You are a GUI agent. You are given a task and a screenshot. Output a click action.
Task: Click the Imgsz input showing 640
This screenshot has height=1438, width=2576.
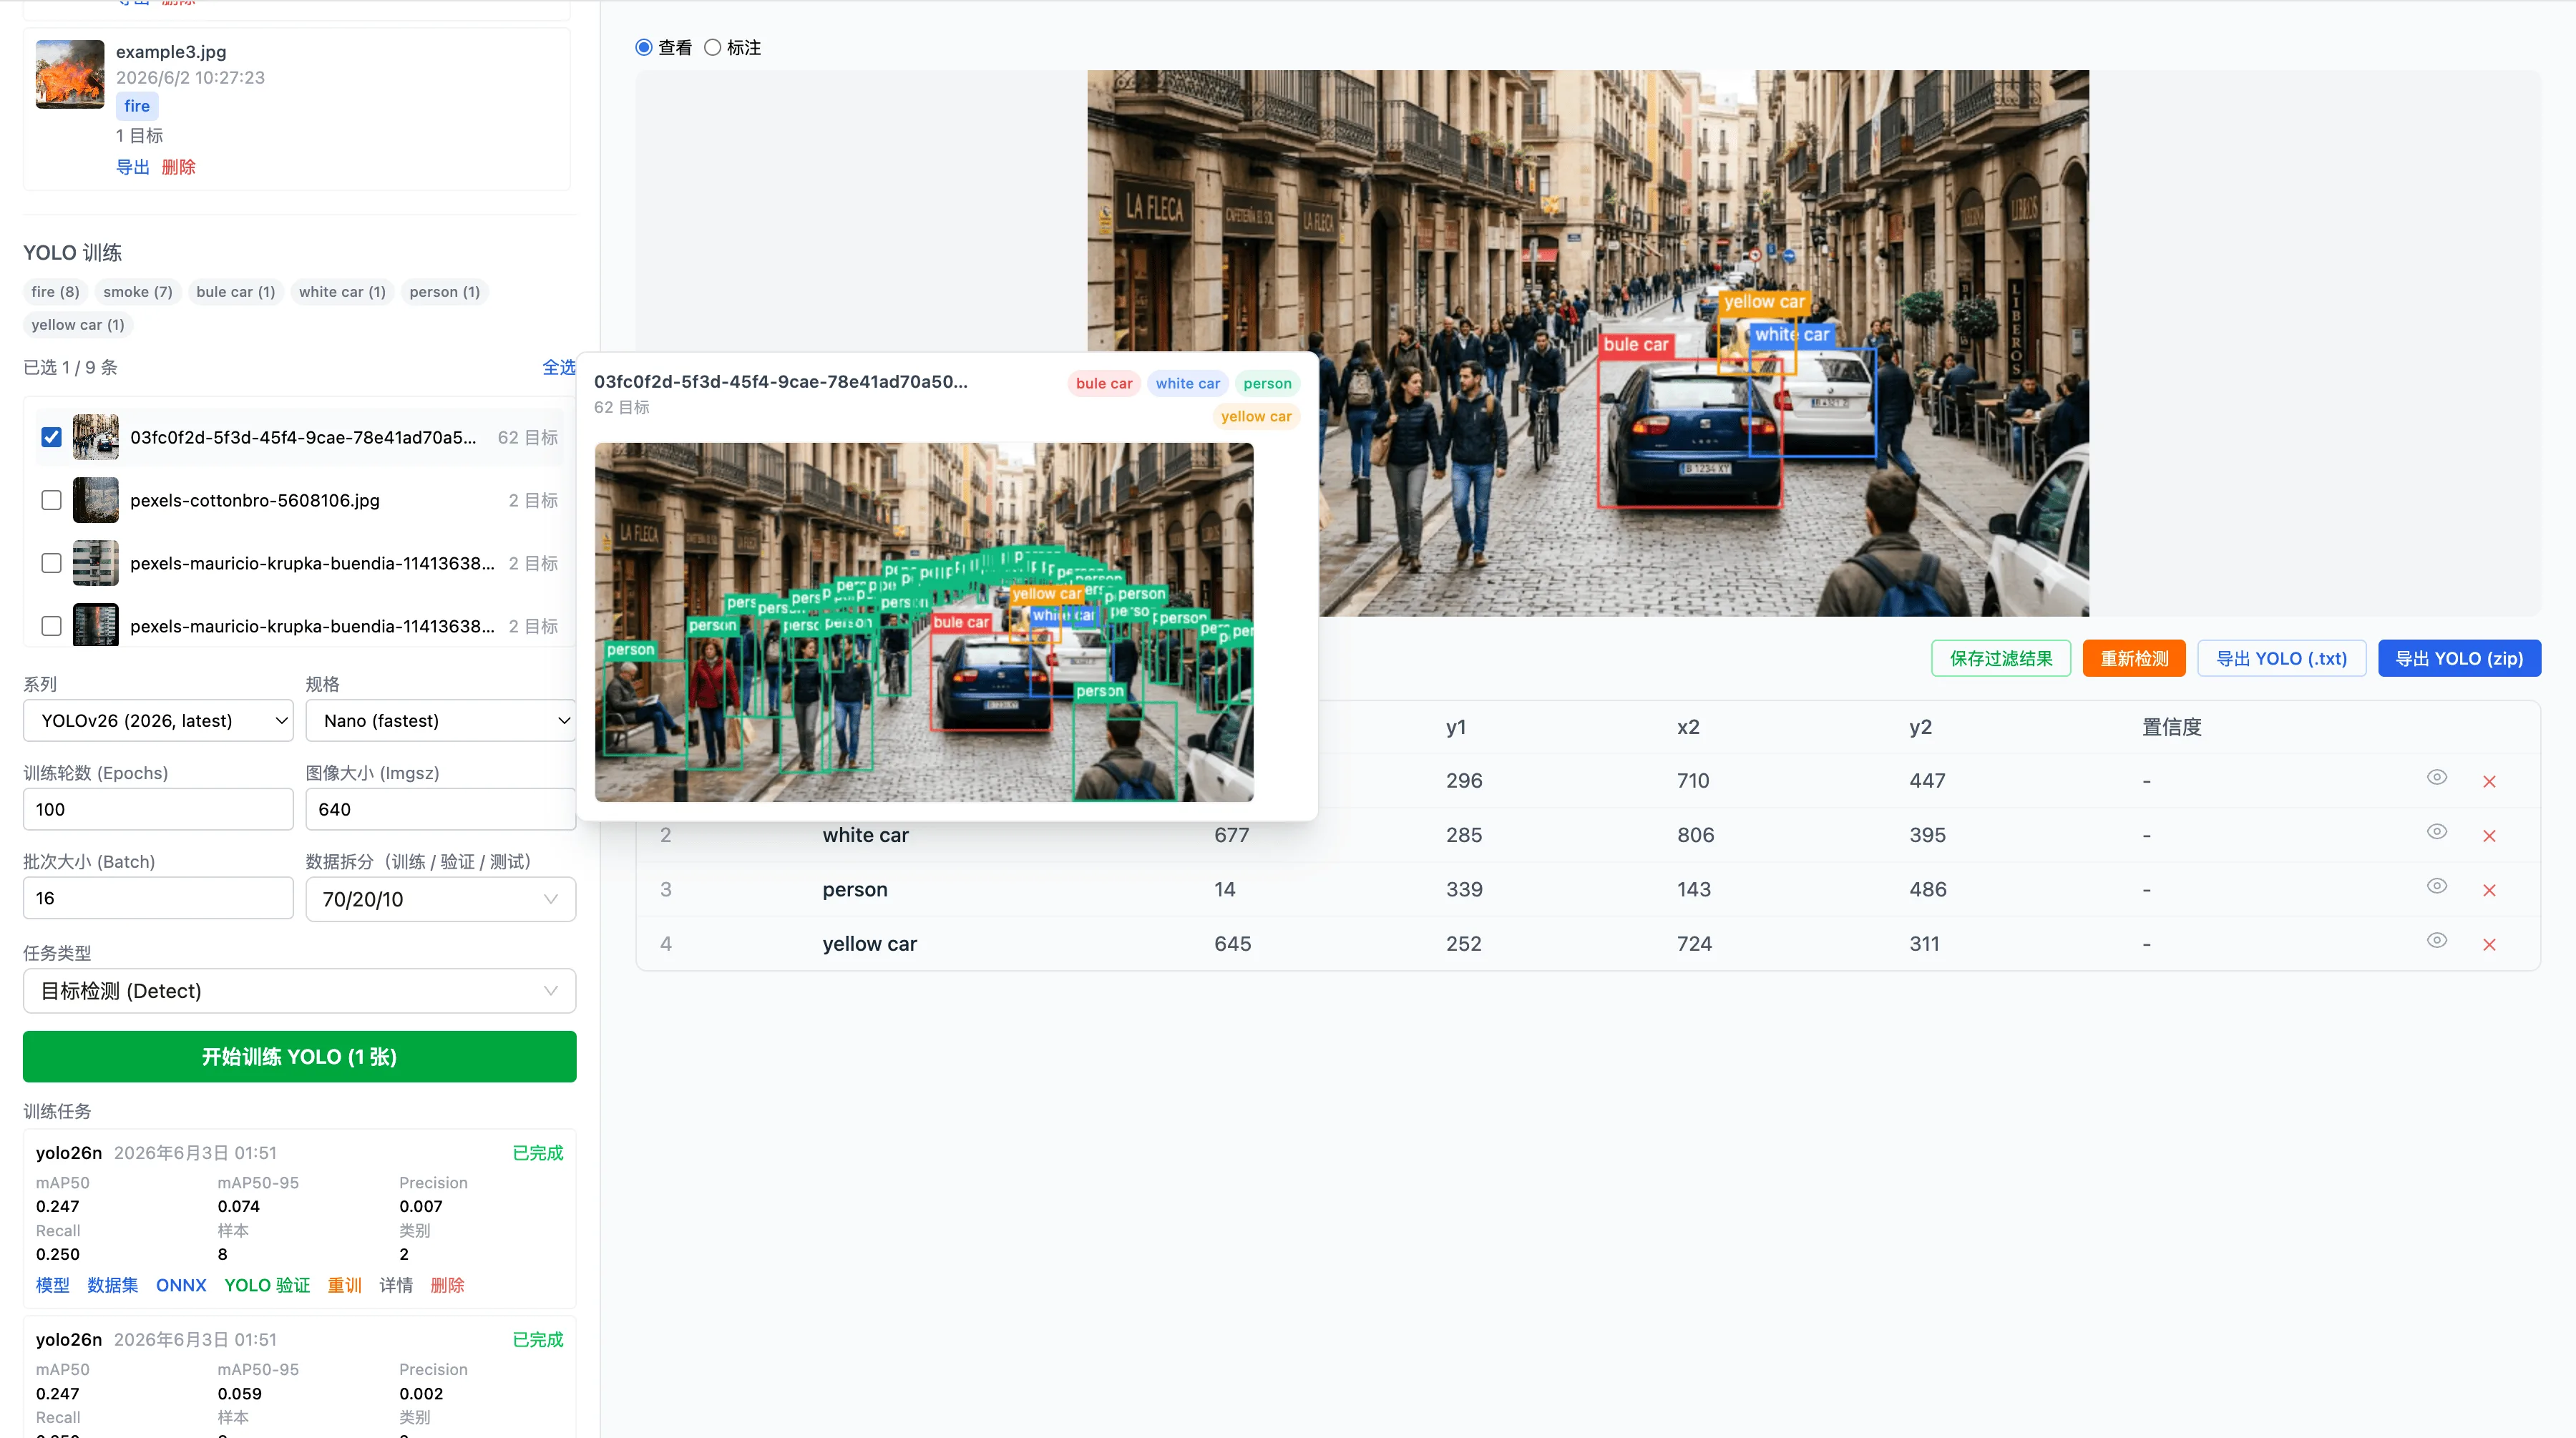point(440,809)
